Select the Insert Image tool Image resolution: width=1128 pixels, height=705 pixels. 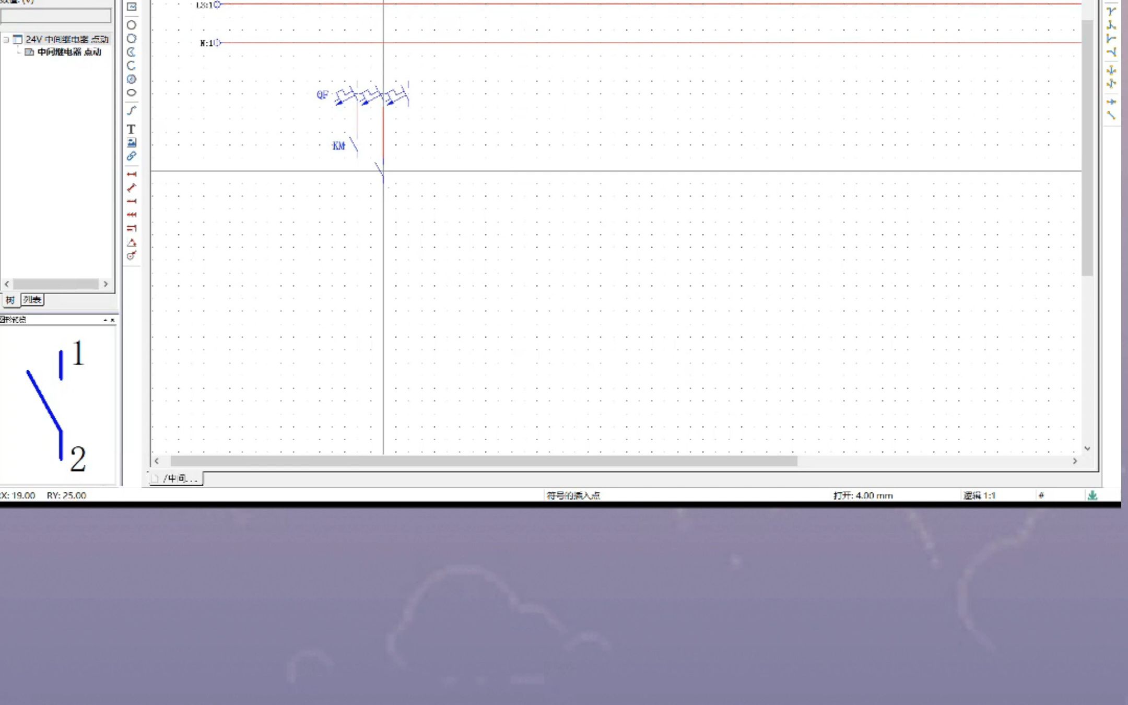131,143
